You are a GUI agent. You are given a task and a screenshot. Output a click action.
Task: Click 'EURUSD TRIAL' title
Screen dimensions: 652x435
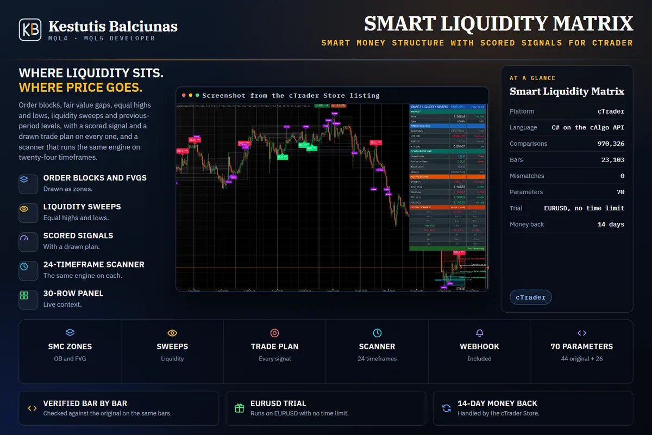pyautogui.click(x=278, y=403)
